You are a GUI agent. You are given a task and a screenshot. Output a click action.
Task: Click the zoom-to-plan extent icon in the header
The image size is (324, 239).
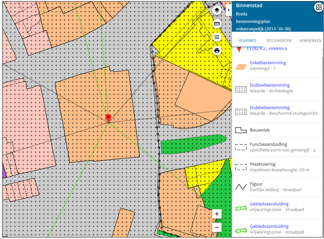pyautogui.click(x=319, y=8)
